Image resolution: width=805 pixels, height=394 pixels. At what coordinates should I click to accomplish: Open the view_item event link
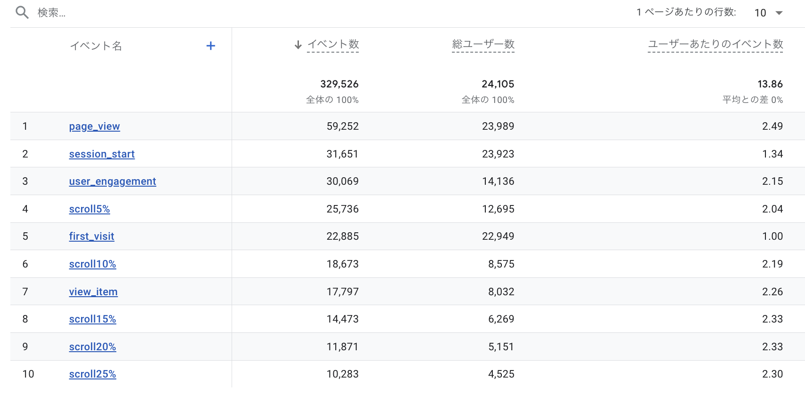coord(93,292)
